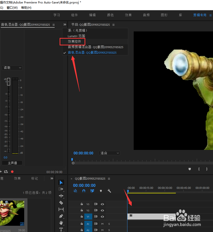The width and height of the screenshot is (213, 232).
Task: Select the Track Select Forward tool
Action: pyautogui.click(x=61, y=189)
